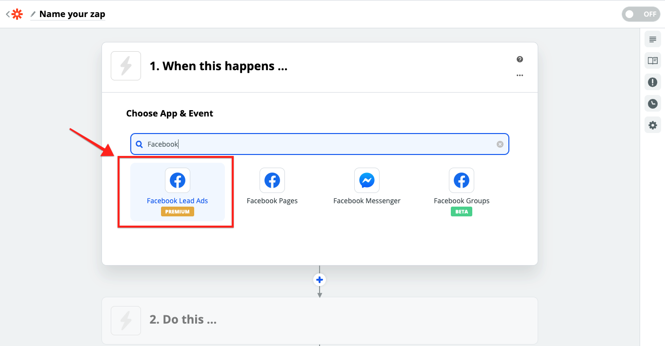Select '1. When this happens ...' header
This screenshot has height=346, width=665.
tap(219, 66)
